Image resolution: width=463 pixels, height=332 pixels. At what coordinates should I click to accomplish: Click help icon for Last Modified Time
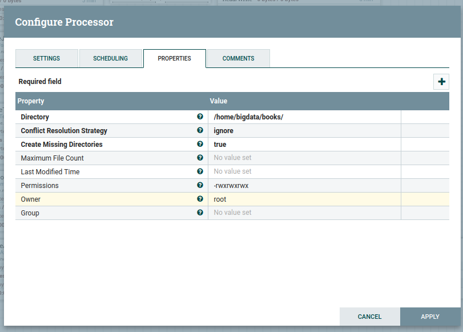click(x=200, y=171)
